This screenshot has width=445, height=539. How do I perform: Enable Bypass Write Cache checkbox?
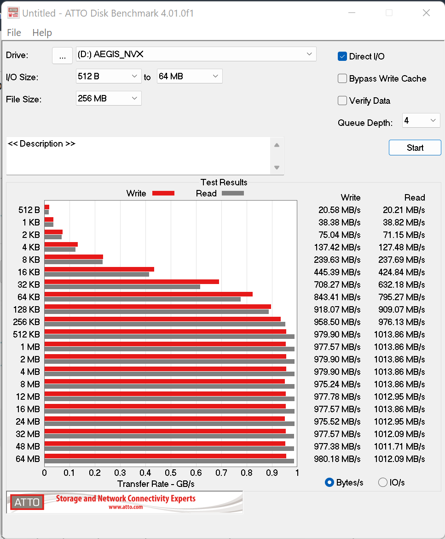click(342, 78)
